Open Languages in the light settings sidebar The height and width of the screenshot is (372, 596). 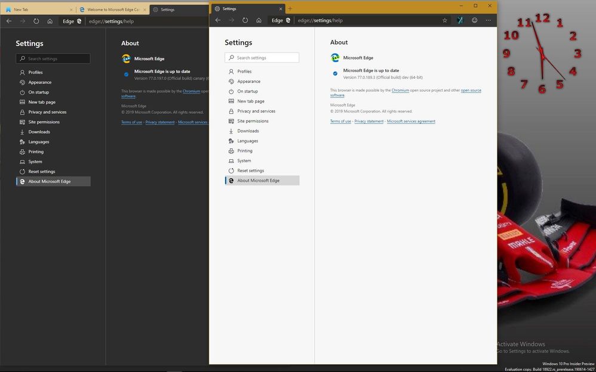pos(262,141)
